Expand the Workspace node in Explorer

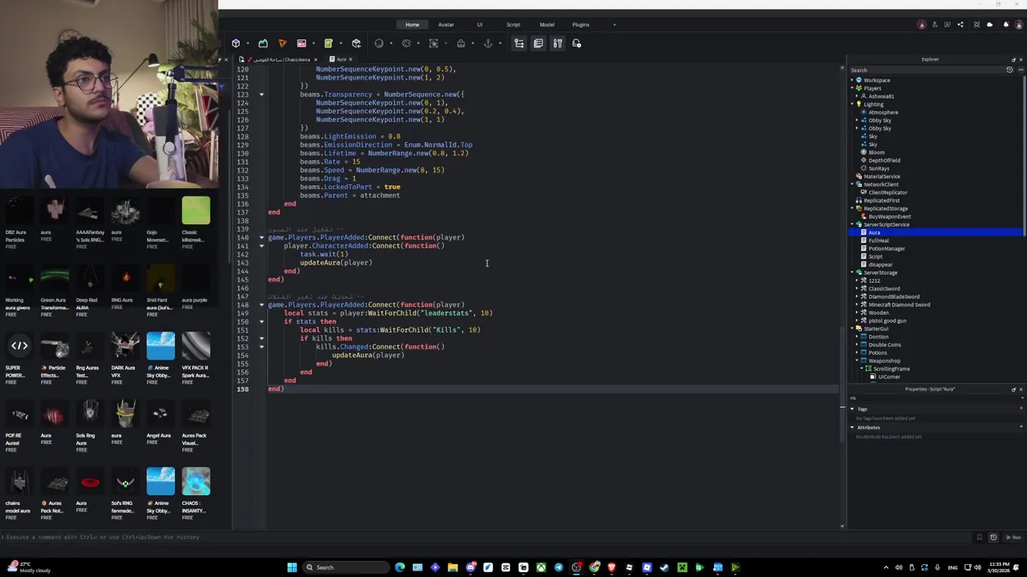852,80
